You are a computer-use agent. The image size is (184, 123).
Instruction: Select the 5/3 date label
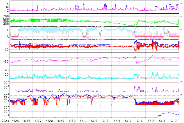(106, 121)
